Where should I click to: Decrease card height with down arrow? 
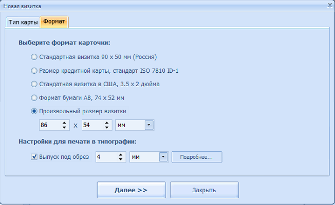(106, 128)
